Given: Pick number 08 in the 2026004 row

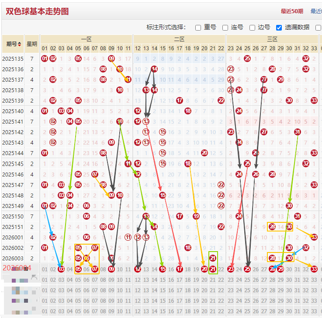Looking at the screenshot, I should pyautogui.click(x=103, y=269).
